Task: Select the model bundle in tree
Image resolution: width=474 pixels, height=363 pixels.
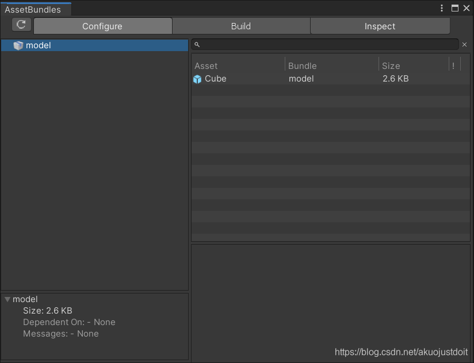Action: pos(94,45)
